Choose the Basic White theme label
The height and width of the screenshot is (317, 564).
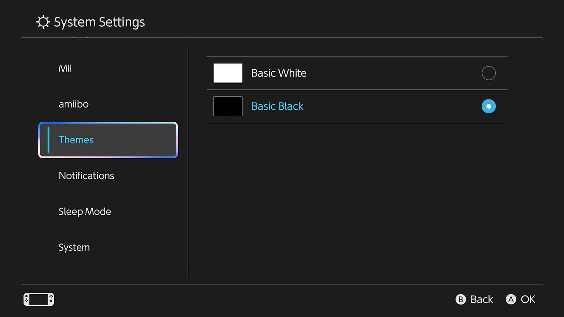[279, 73]
